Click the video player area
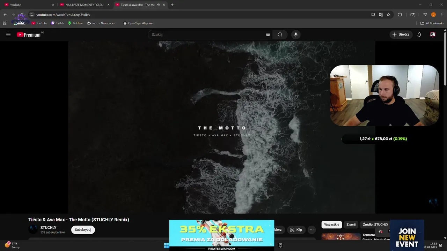The height and width of the screenshot is (251, 447). (222, 127)
